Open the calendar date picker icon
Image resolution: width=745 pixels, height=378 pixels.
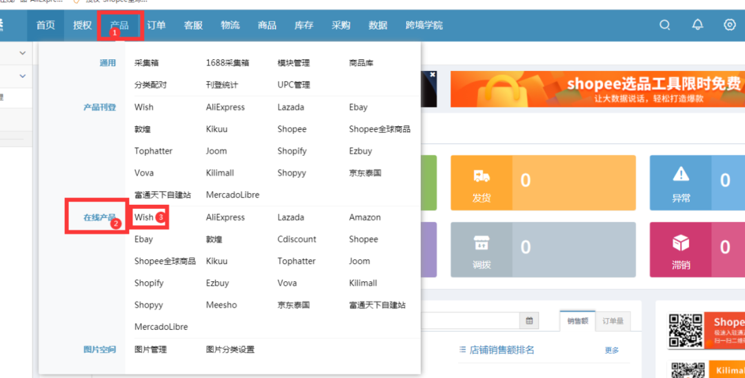(x=529, y=321)
